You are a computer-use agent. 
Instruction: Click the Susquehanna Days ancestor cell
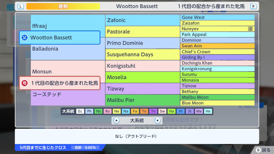[142, 54]
